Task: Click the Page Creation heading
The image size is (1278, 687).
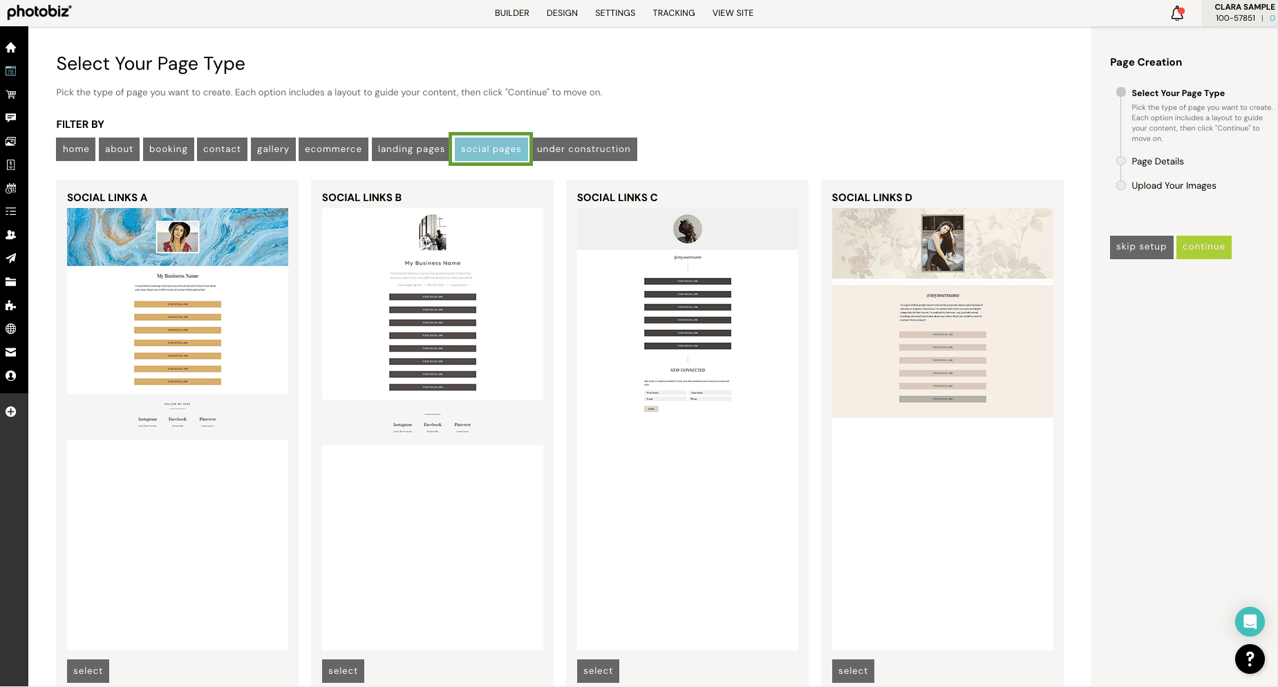Action: pos(1146,62)
